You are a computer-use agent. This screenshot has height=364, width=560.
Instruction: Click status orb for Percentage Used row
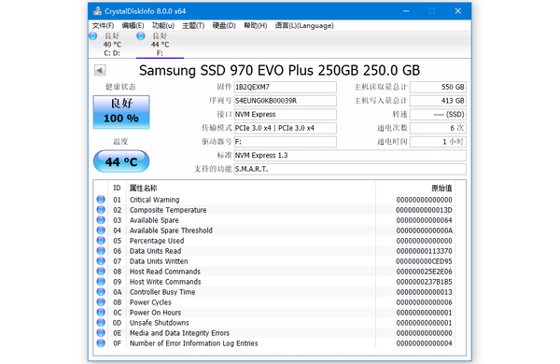pos(101,241)
